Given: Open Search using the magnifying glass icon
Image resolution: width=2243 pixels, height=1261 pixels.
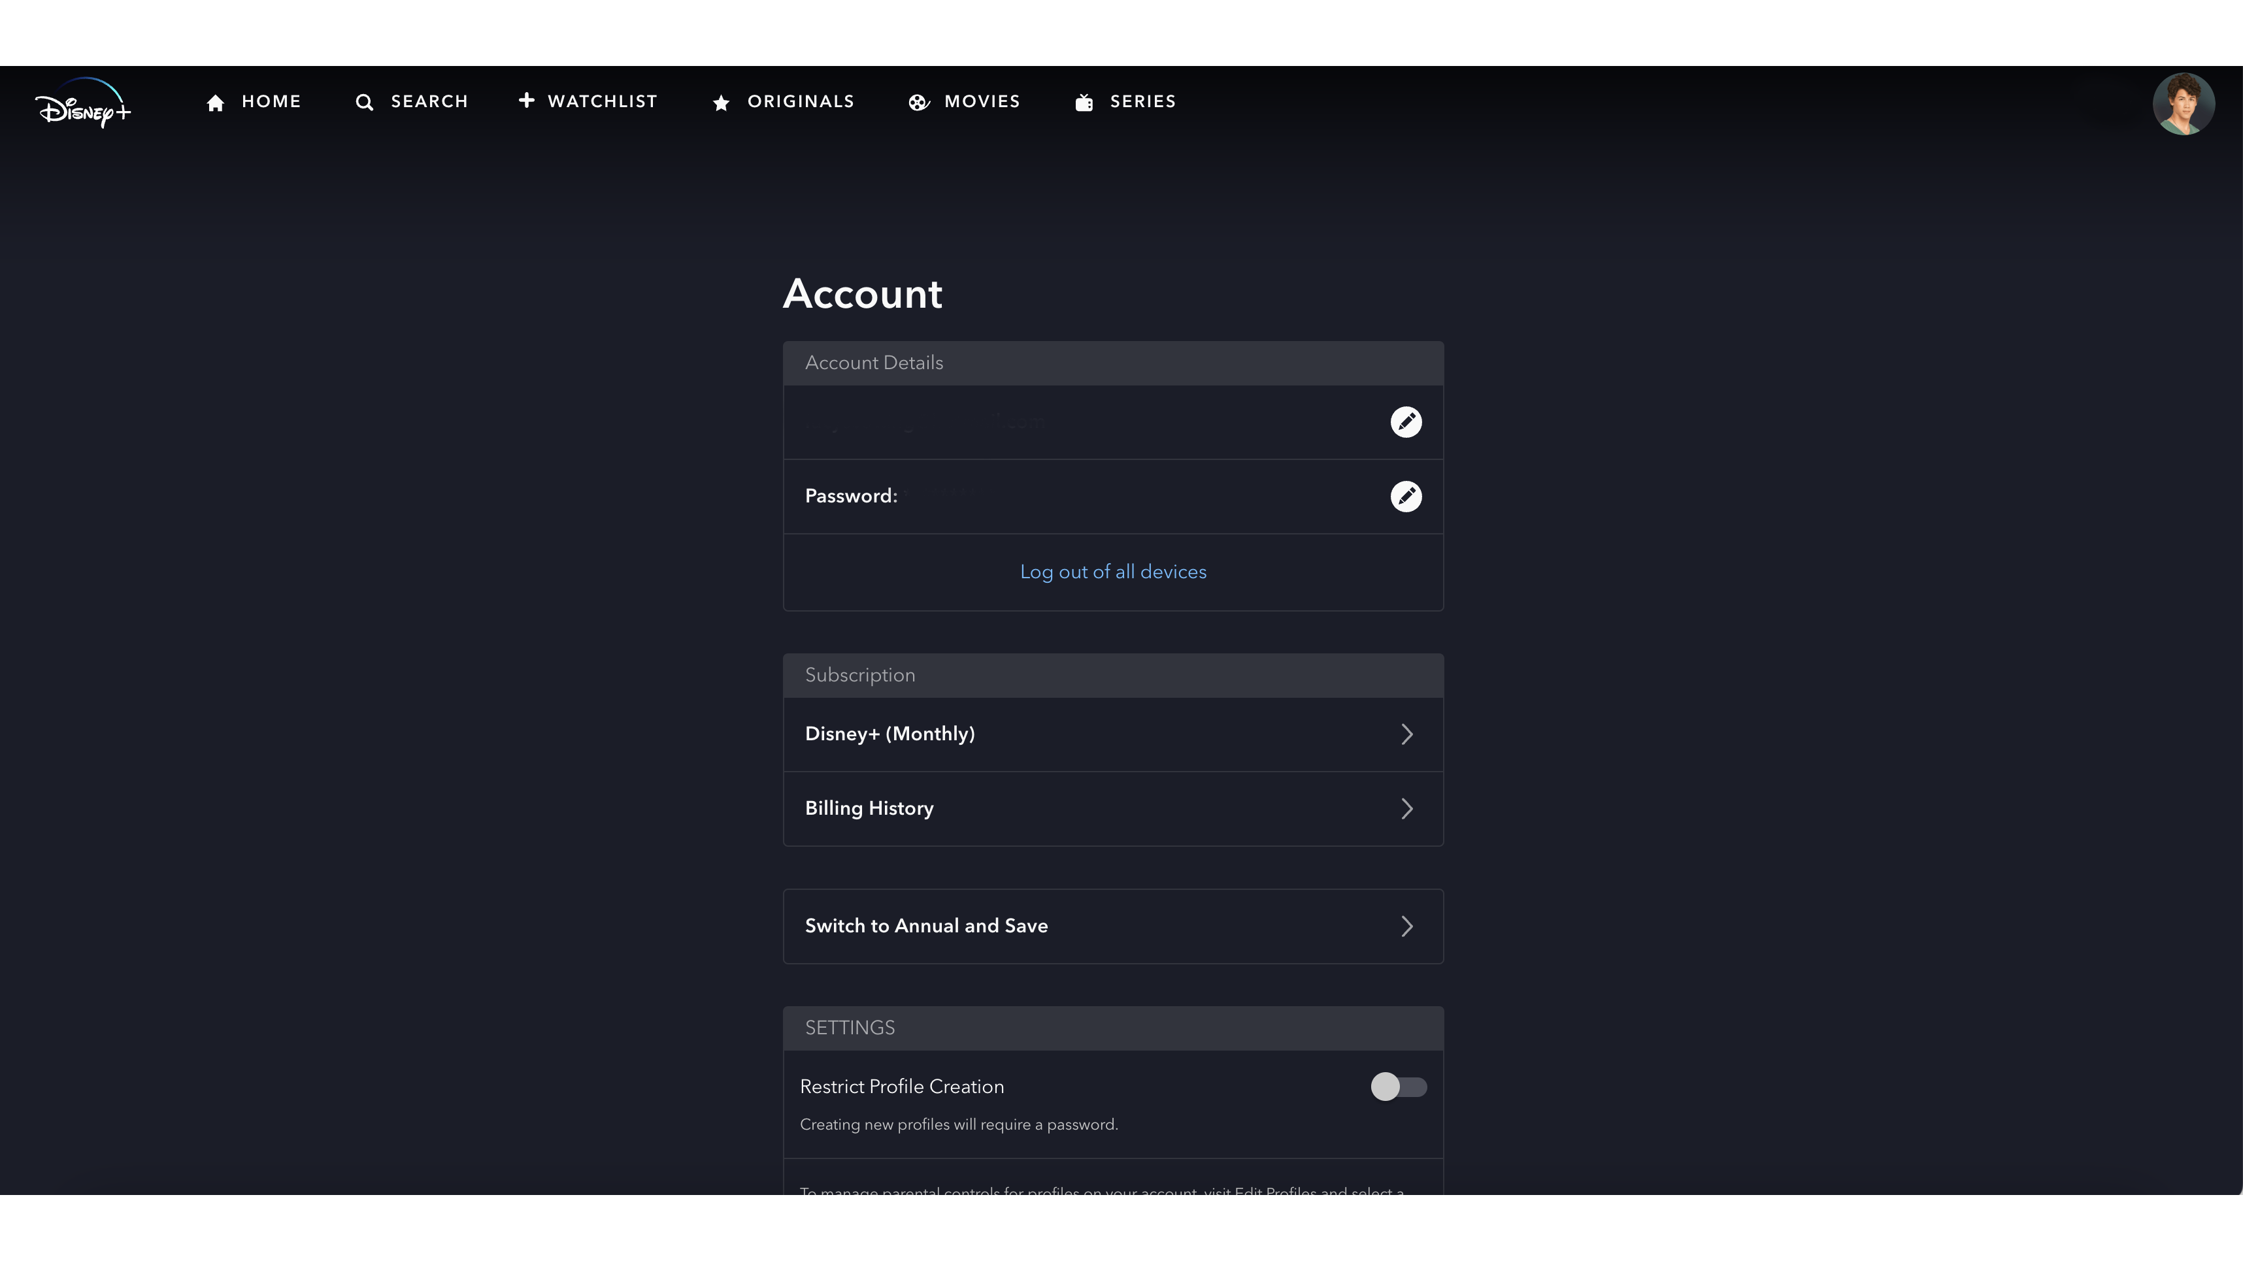Looking at the screenshot, I should [364, 102].
